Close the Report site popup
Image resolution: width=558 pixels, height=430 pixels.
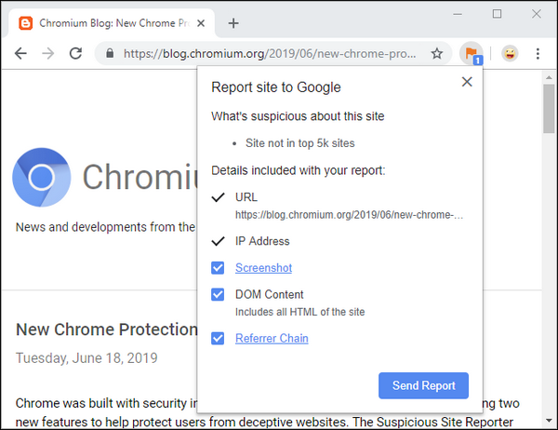point(467,82)
